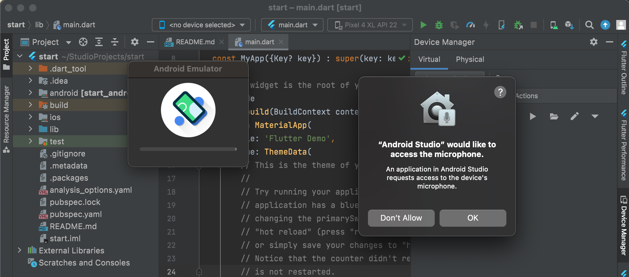This screenshot has width=629, height=277.
Task: Click the Android Emulator logo
Action: (x=188, y=110)
